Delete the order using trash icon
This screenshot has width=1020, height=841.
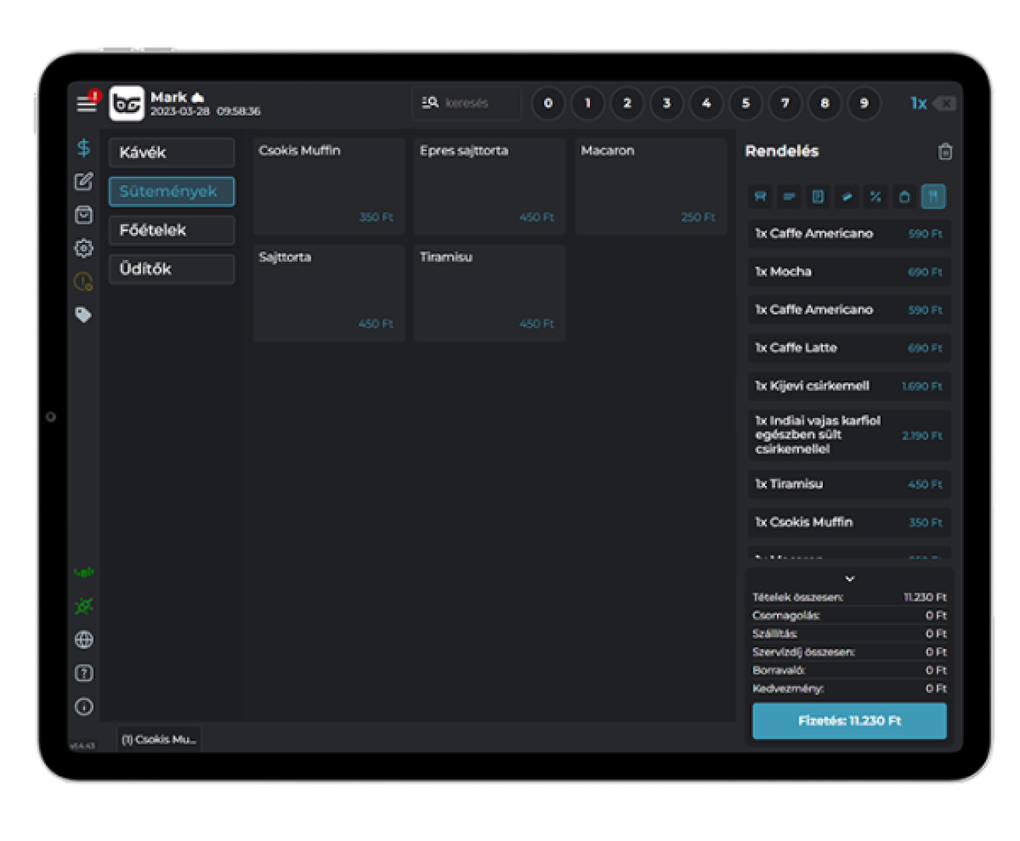[944, 152]
